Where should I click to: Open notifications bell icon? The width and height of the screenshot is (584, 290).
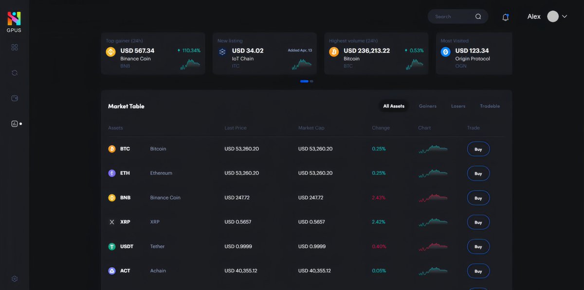coord(506,17)
